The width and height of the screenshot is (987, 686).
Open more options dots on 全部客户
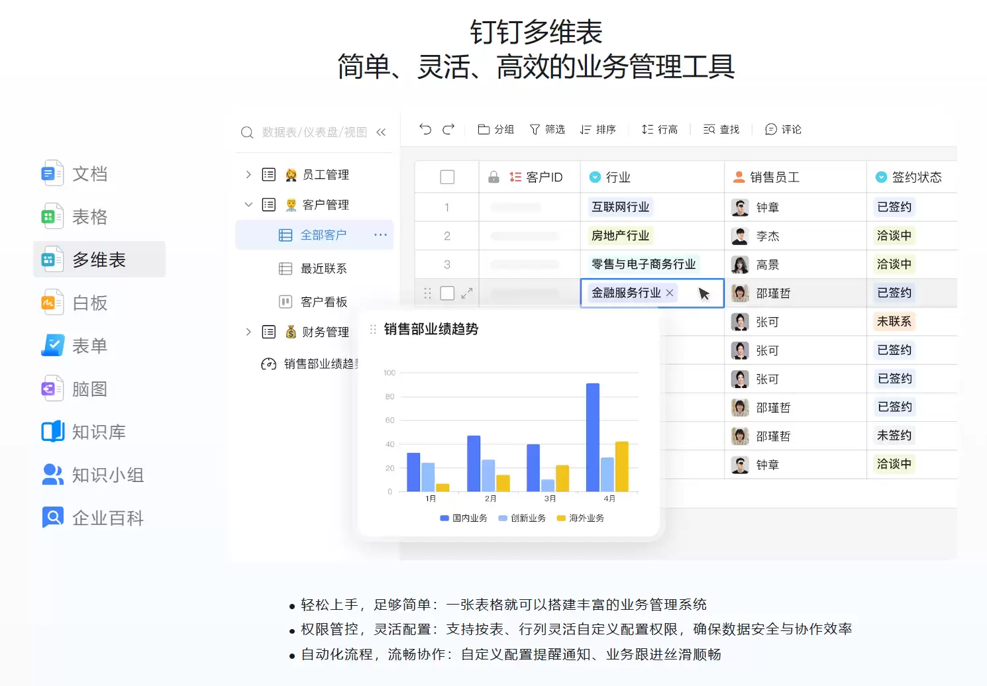[x=380, y=234]
